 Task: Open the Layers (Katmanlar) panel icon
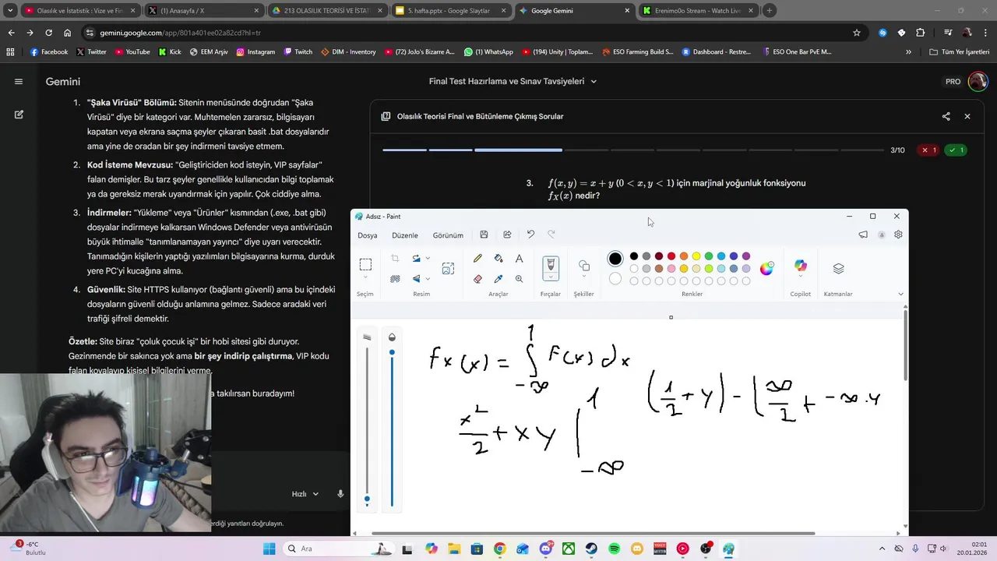(x=838, y=268)
